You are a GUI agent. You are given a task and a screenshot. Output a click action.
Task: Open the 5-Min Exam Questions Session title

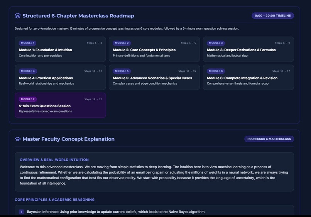click(x=45, y=106)
